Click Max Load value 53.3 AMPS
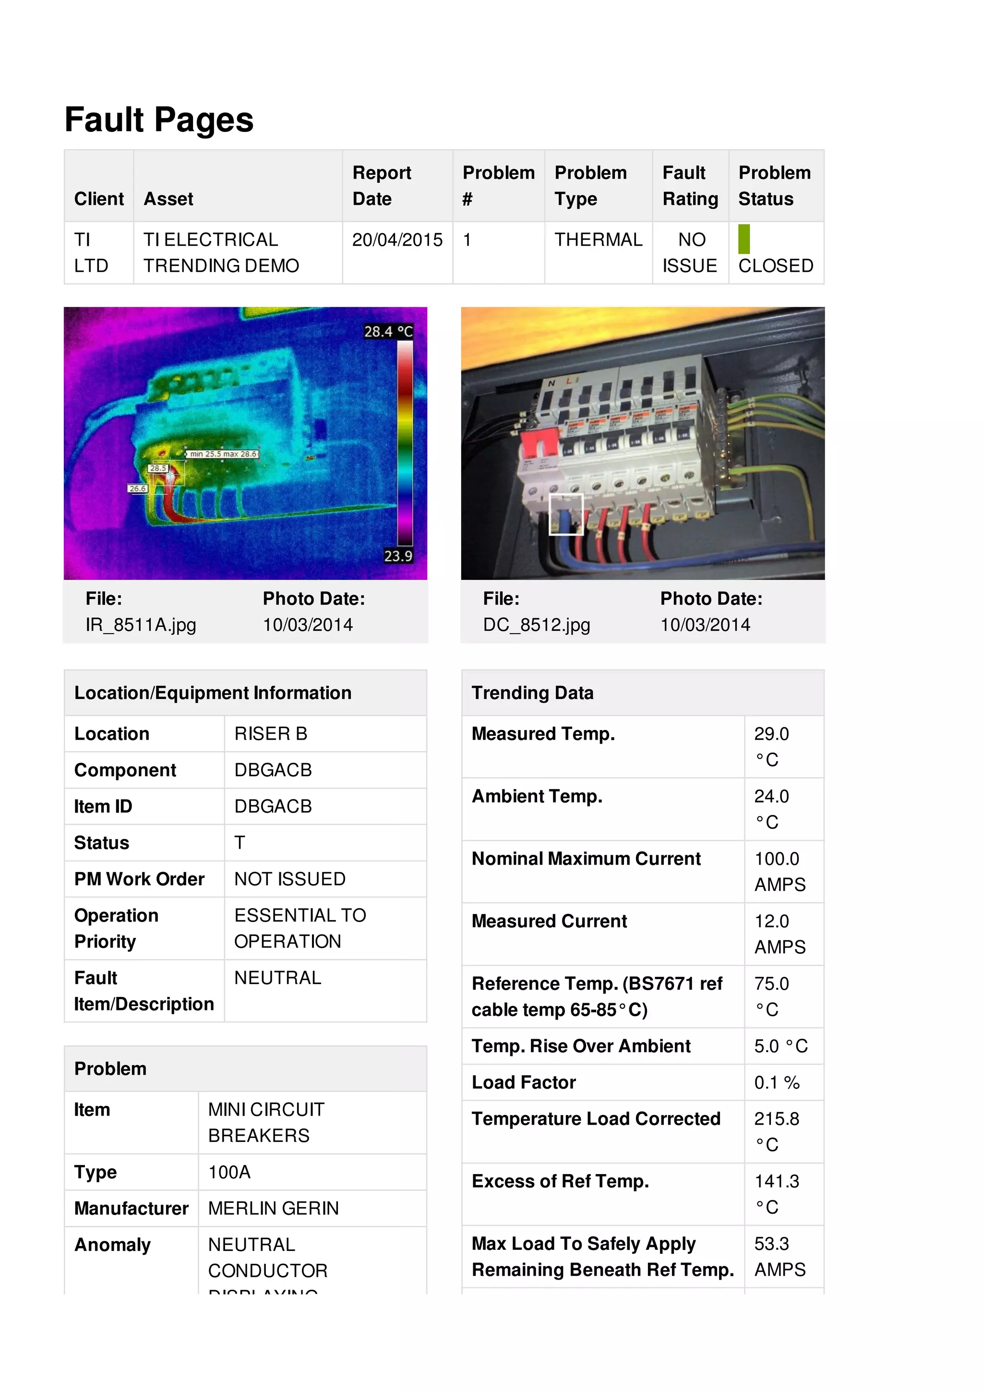The image size is (983, 1391). [x=780, y=1257]
